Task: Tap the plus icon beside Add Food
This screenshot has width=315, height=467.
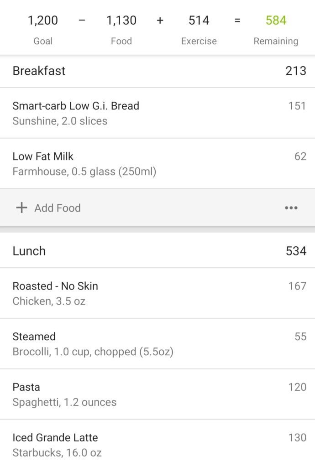Action: [x=21, y=208]
